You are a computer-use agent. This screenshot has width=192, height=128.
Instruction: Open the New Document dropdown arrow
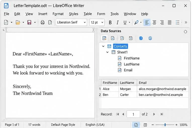pyautogui.click(x=12, y=22)
